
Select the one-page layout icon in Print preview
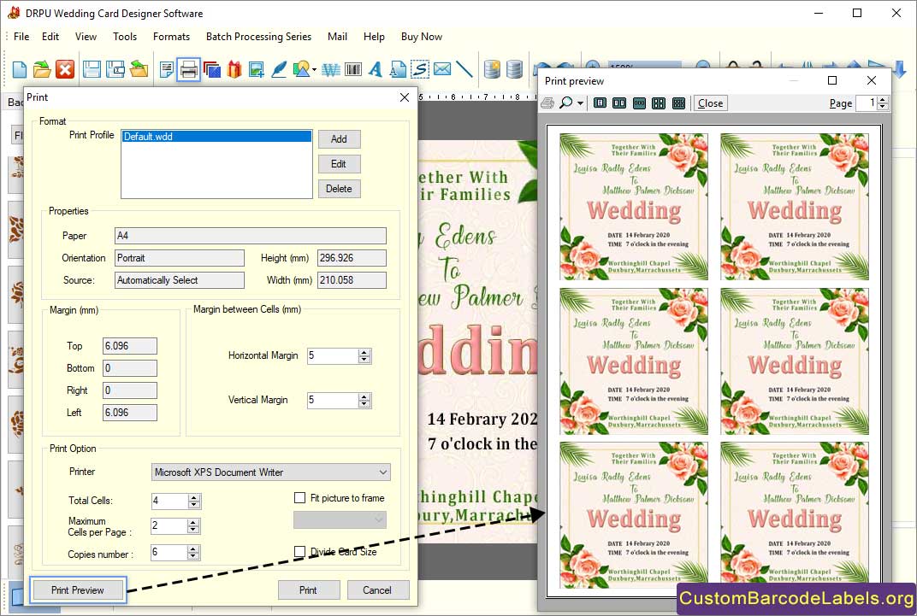[600, 103]
